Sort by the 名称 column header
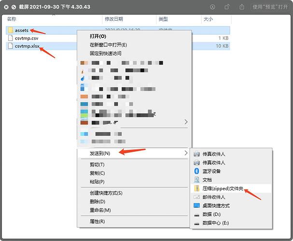Screen dimensions: 293x241 12,19
